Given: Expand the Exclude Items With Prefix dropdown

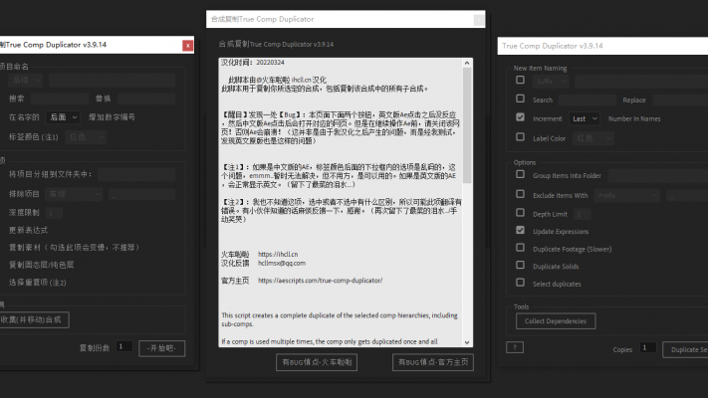Looking at the screenshot, I should click(630, 195).
